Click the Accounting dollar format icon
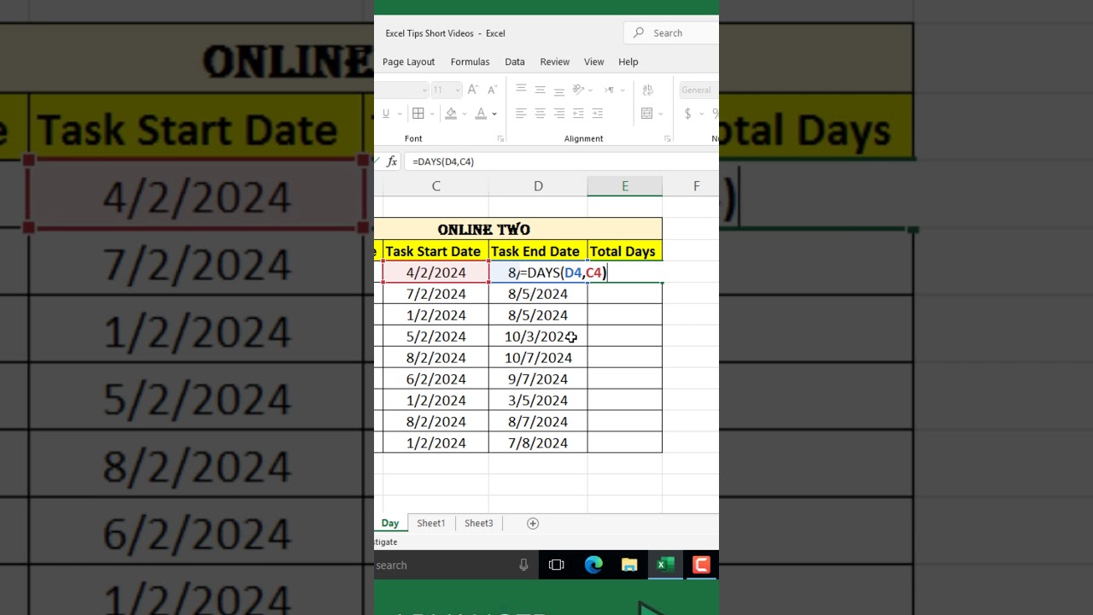 pos(687,113)
